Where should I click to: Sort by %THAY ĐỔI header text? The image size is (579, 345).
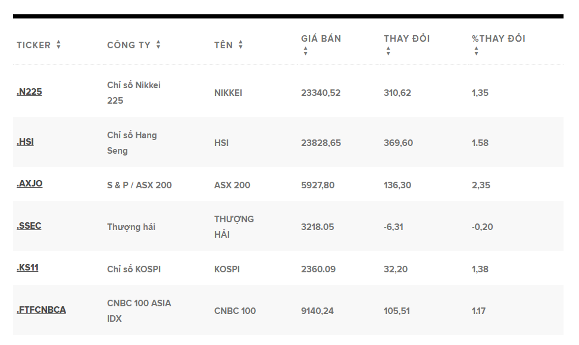[x=498, y=39]
